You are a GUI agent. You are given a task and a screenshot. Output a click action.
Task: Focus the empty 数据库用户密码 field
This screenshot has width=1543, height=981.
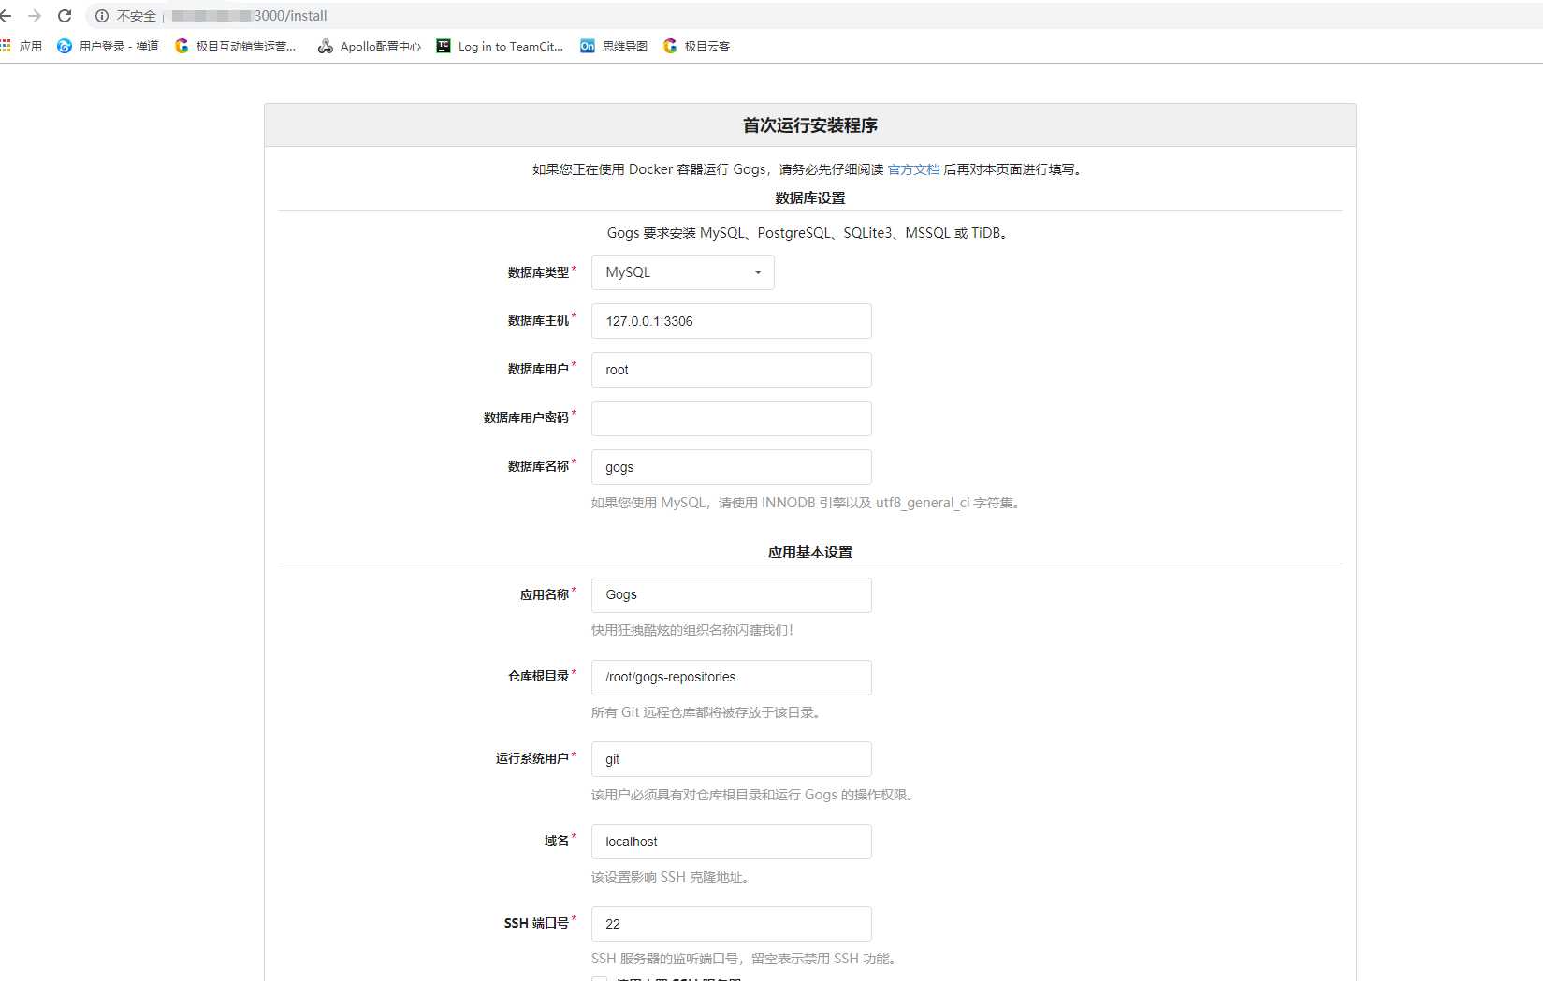[x=732, y=418]
